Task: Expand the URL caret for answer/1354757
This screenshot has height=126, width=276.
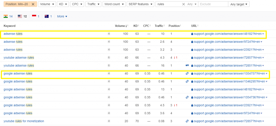Action: [267, 74]
